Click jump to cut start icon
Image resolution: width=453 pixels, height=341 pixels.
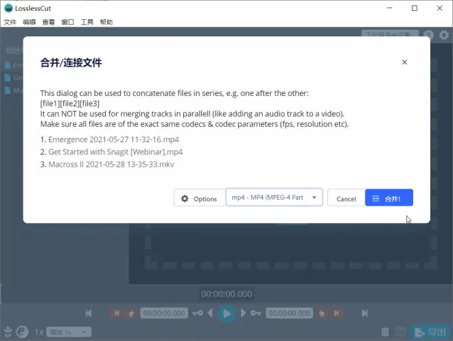pos(117,314)
